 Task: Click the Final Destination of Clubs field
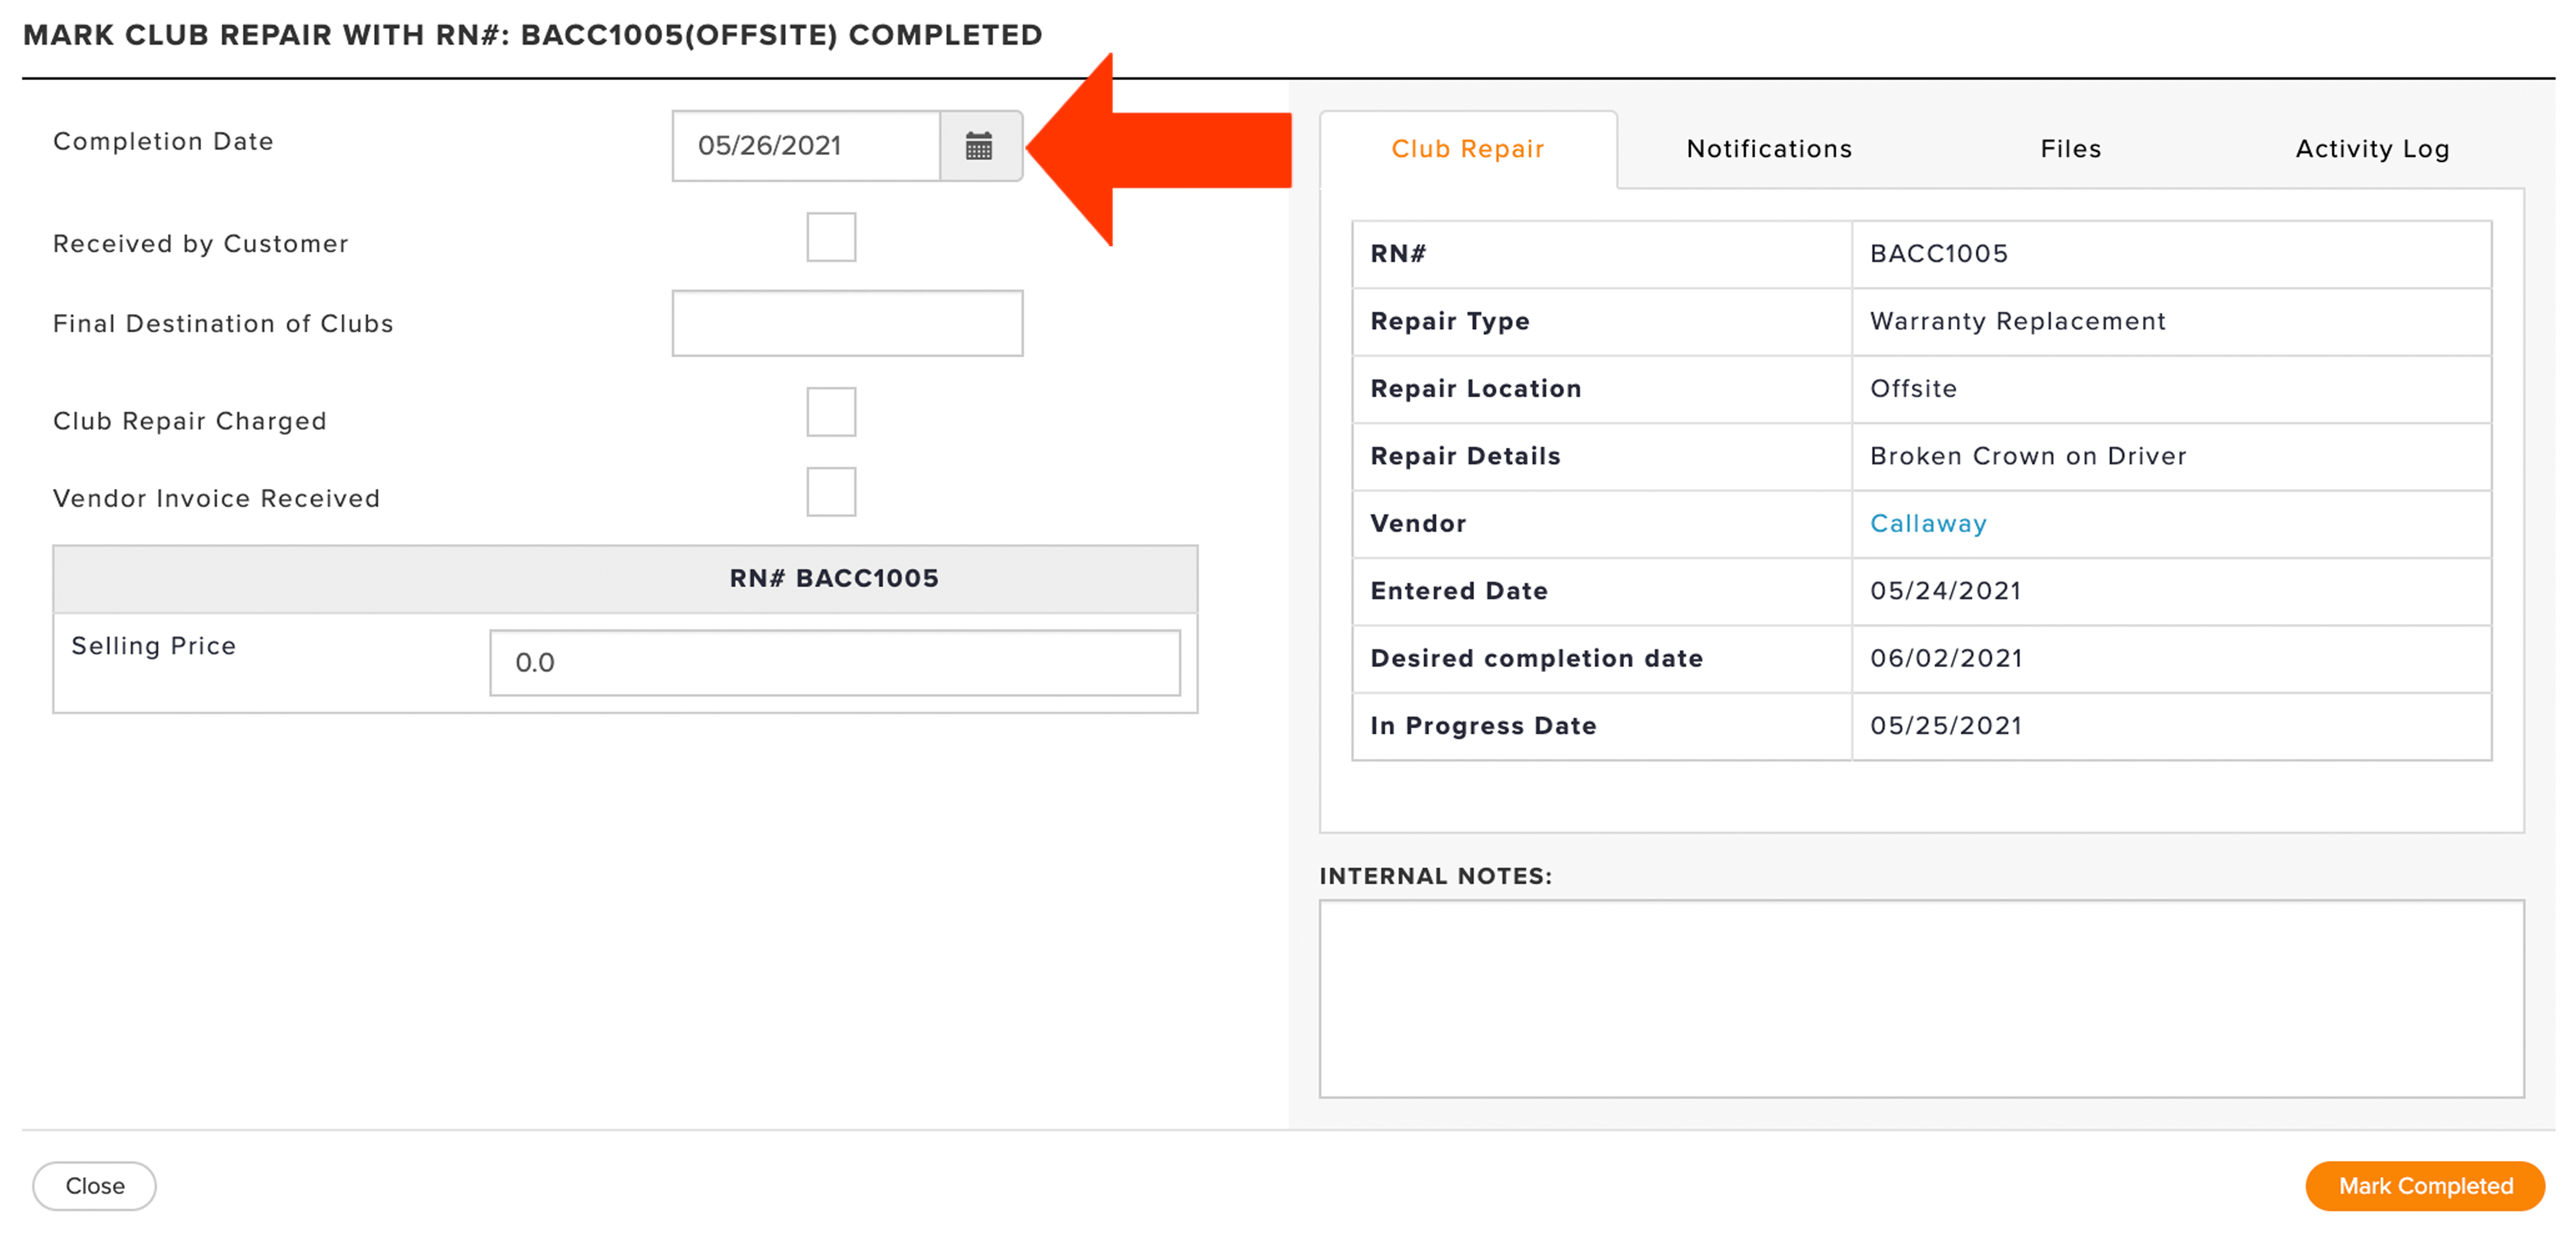(847, 323)
